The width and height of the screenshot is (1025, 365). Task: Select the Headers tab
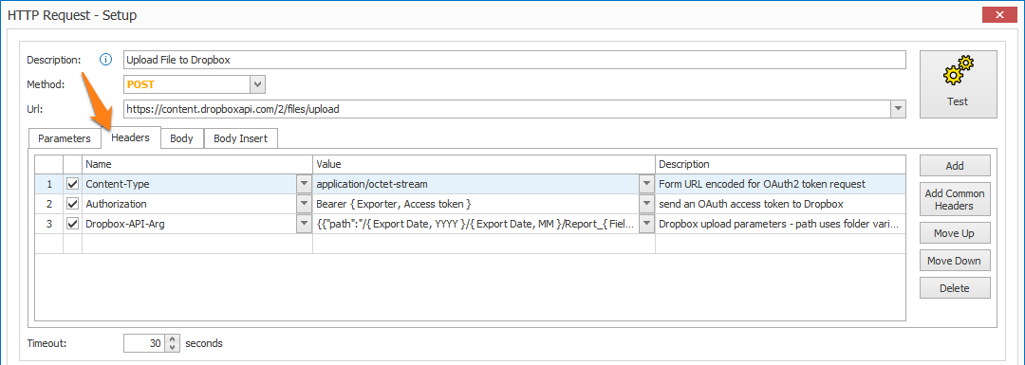(x=131, y=137)
